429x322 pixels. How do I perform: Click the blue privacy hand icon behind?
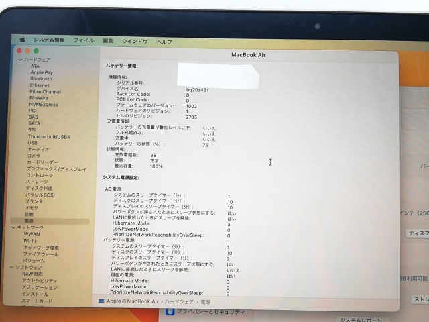pyautogui.click(x=170, y=311)
